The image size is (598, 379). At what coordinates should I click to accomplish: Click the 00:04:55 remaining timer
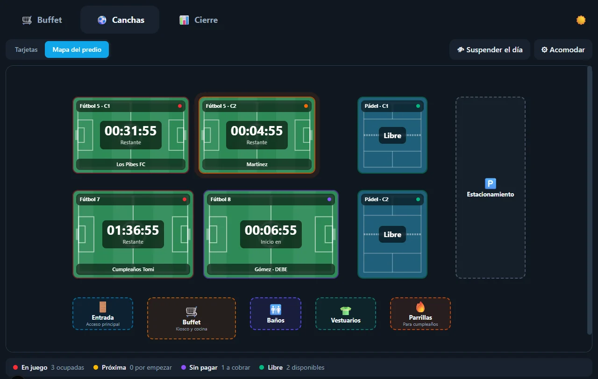[x=257, y=135]
